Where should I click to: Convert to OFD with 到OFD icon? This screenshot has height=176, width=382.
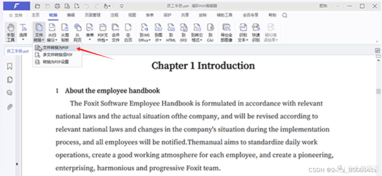[184, 32]
